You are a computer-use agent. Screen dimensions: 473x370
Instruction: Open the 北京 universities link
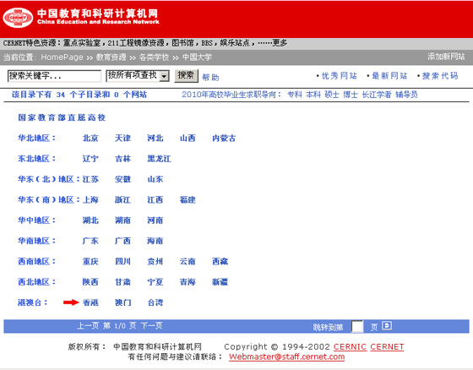(90, 139)
